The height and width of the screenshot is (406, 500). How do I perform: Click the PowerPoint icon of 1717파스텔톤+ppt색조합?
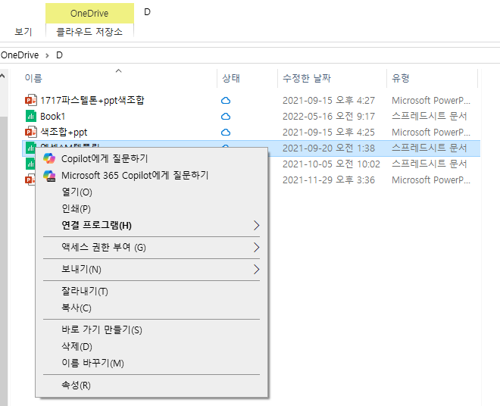(31, 101)
